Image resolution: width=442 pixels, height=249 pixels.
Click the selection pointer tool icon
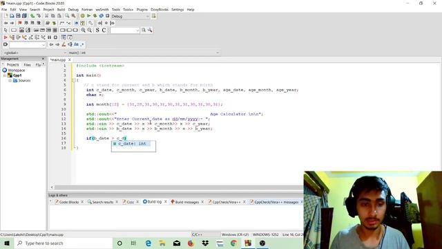(6, 30)
